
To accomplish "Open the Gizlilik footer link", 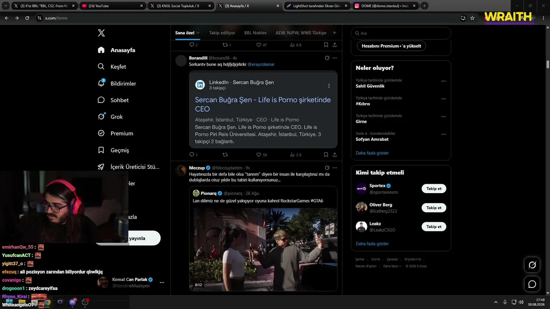I will pyautogui.click(x=376, y=259).
